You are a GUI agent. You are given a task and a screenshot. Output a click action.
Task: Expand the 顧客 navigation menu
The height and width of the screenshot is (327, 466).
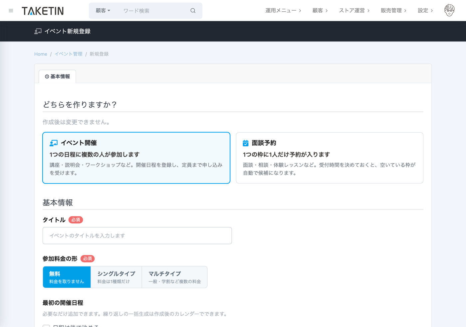pyautogui.click(x=320, y=11)
